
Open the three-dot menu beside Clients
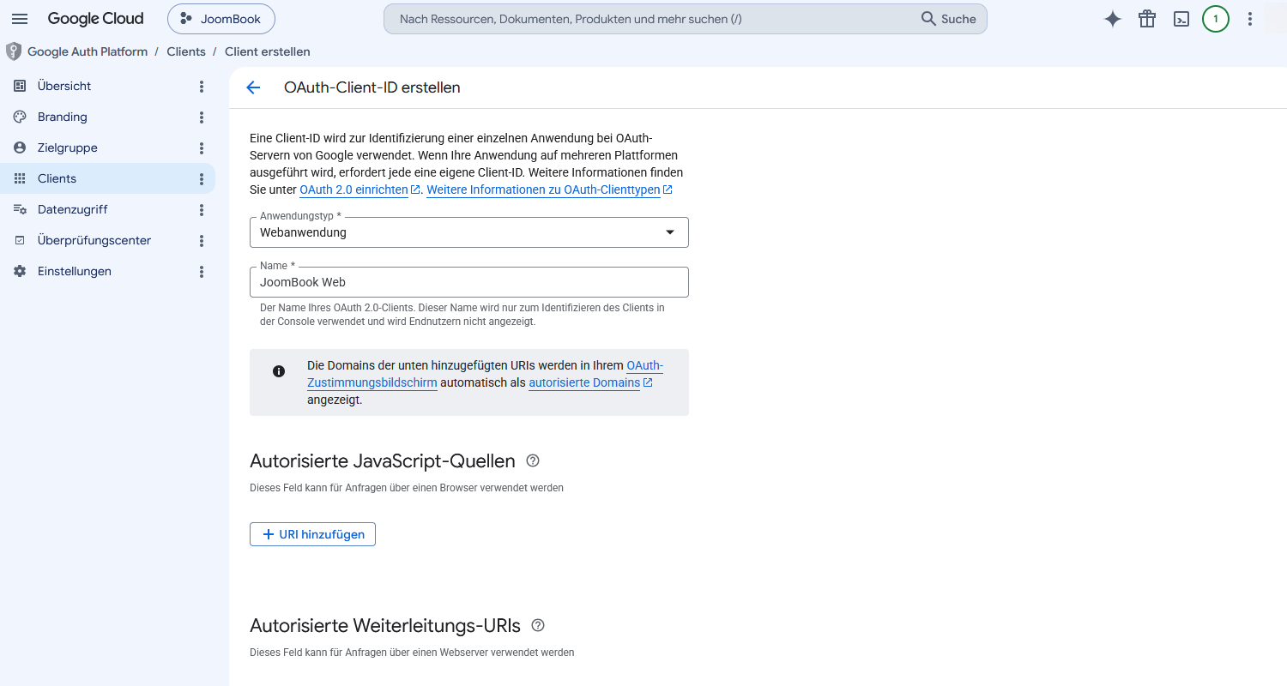202,178
